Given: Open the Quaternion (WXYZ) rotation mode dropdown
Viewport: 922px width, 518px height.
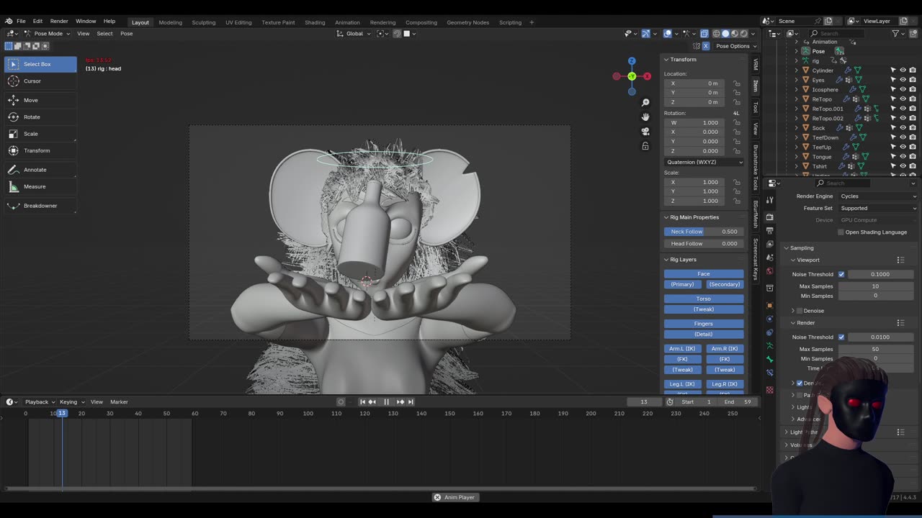Looking at the screenshot, I should [x=704, y=162].
